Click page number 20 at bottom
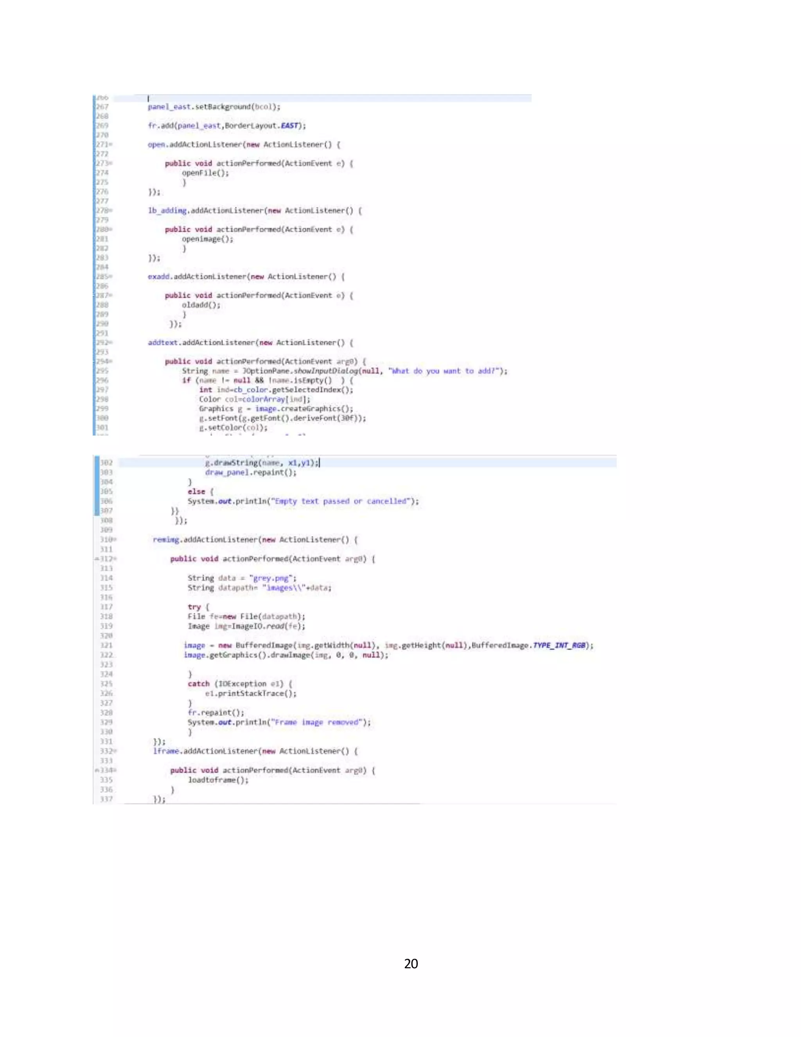This screenshot has width=801, height=1037. click(411, 963)
